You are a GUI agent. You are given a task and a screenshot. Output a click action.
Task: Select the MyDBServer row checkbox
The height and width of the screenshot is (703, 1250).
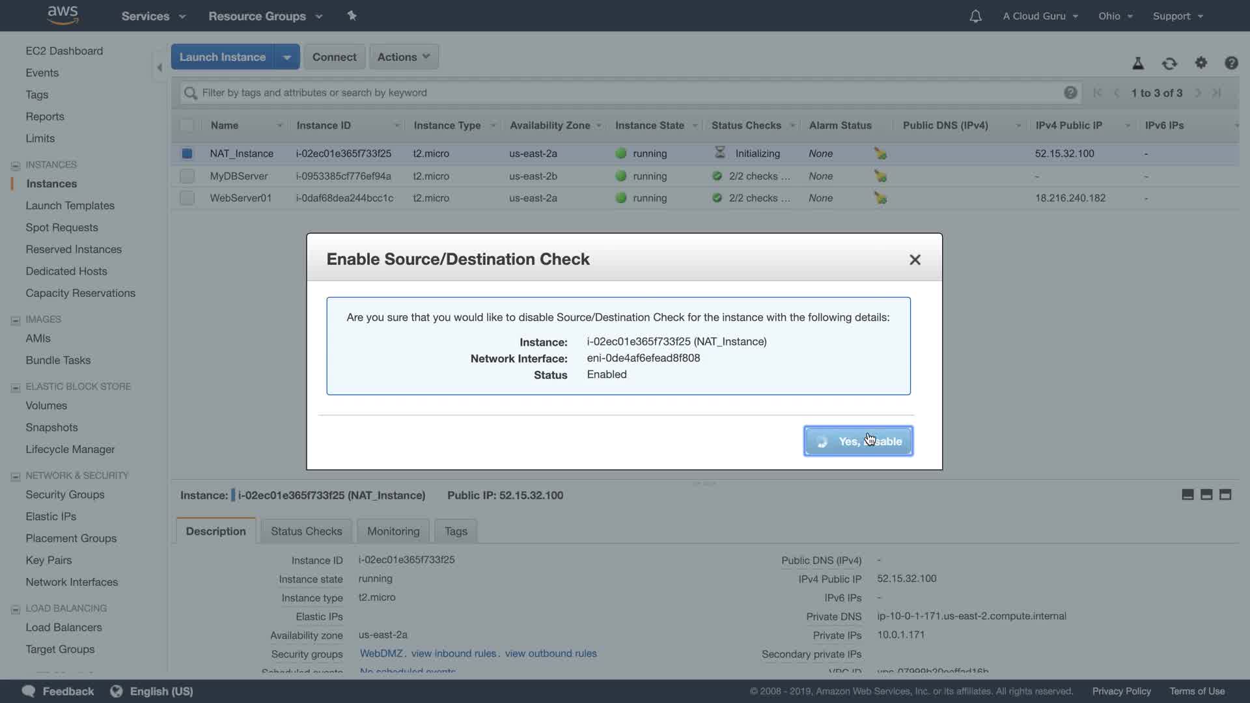click(187, 176)
